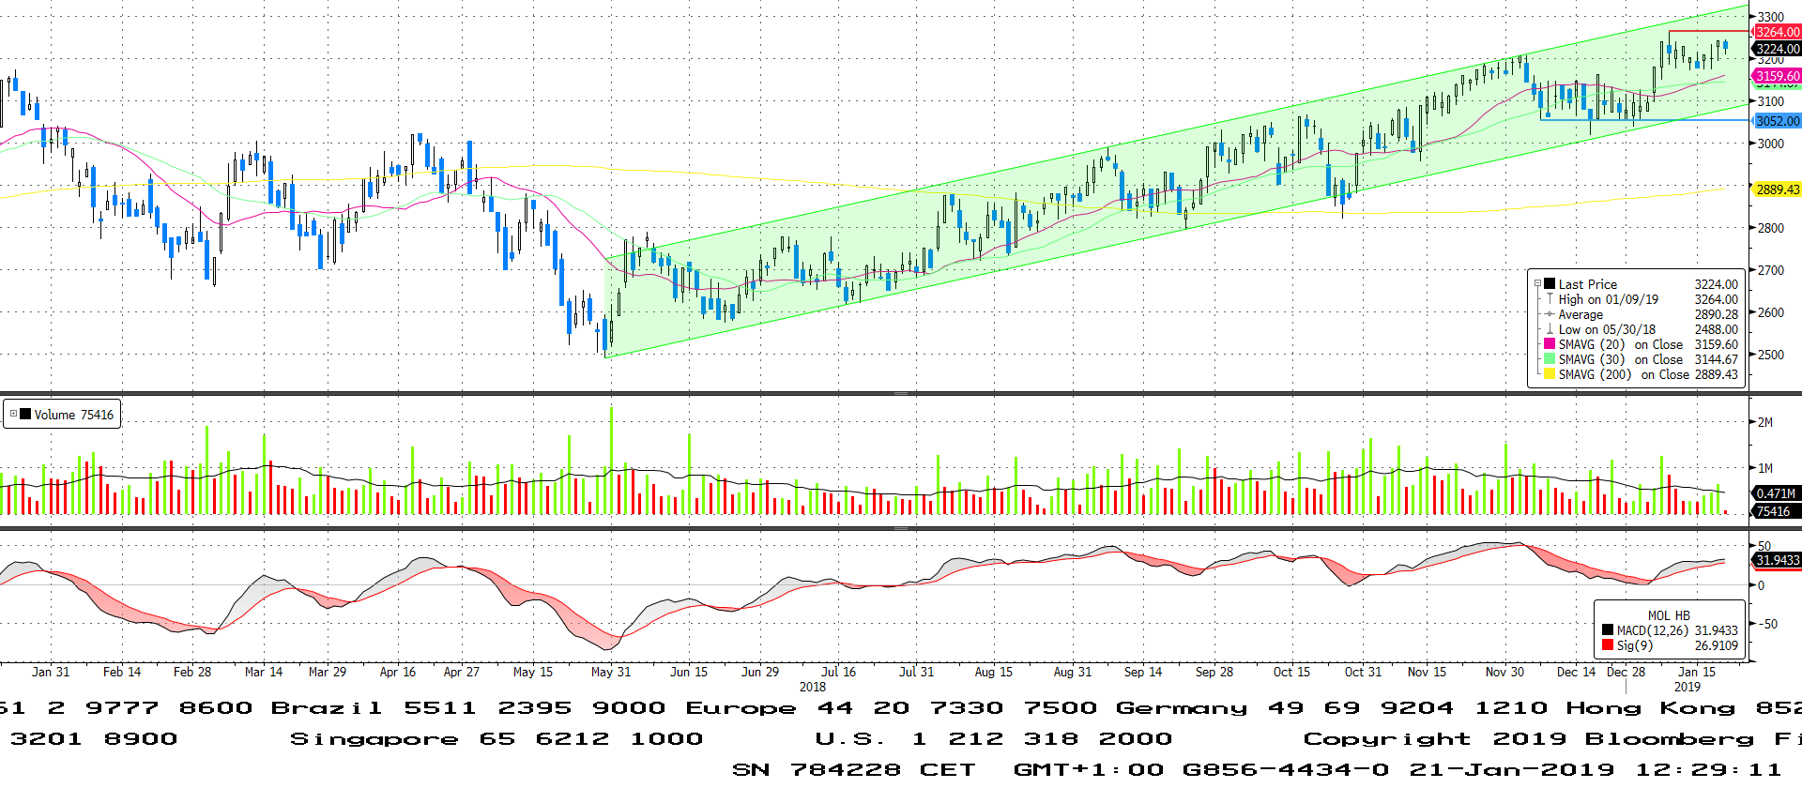1802x803 pixels.
Task: Click the green SMAVG (30) swatch
Action: click(1550, 358)
